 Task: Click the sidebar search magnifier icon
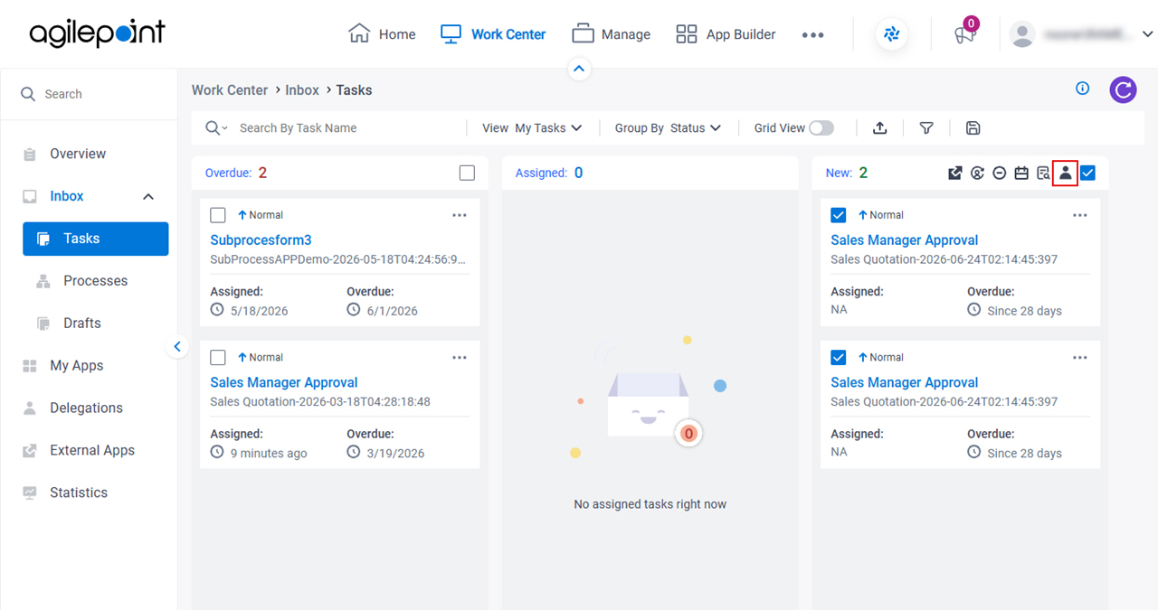pyautogui.click(x=28, y=94)
